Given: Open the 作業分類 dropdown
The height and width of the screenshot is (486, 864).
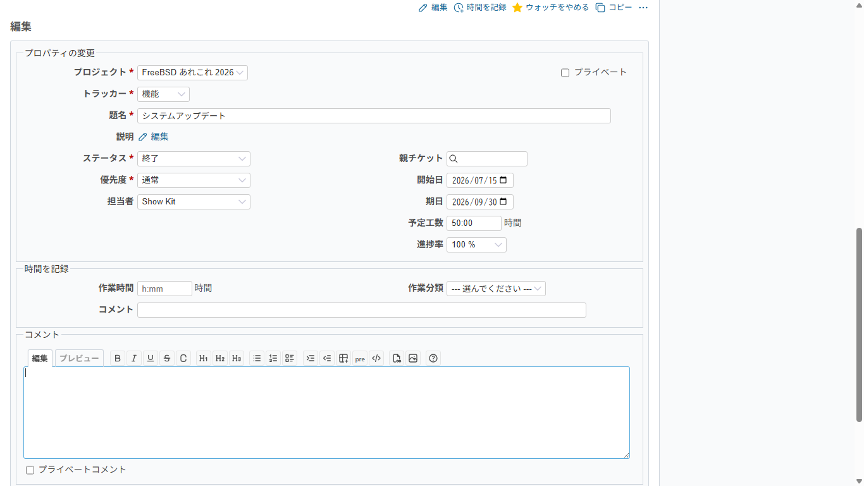Looking at the screenshot, I should pos(496,289).
